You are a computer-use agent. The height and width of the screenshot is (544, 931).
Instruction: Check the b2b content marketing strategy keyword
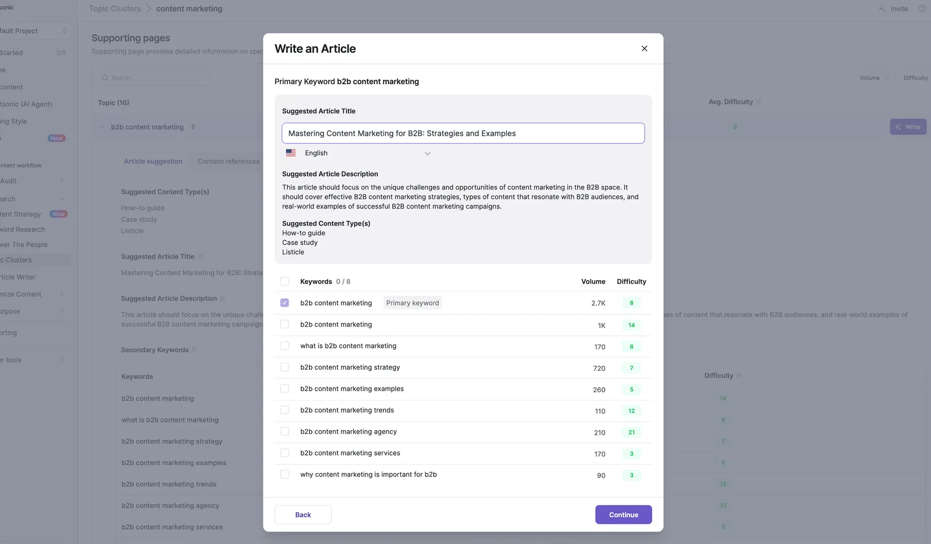click(285, 367)
